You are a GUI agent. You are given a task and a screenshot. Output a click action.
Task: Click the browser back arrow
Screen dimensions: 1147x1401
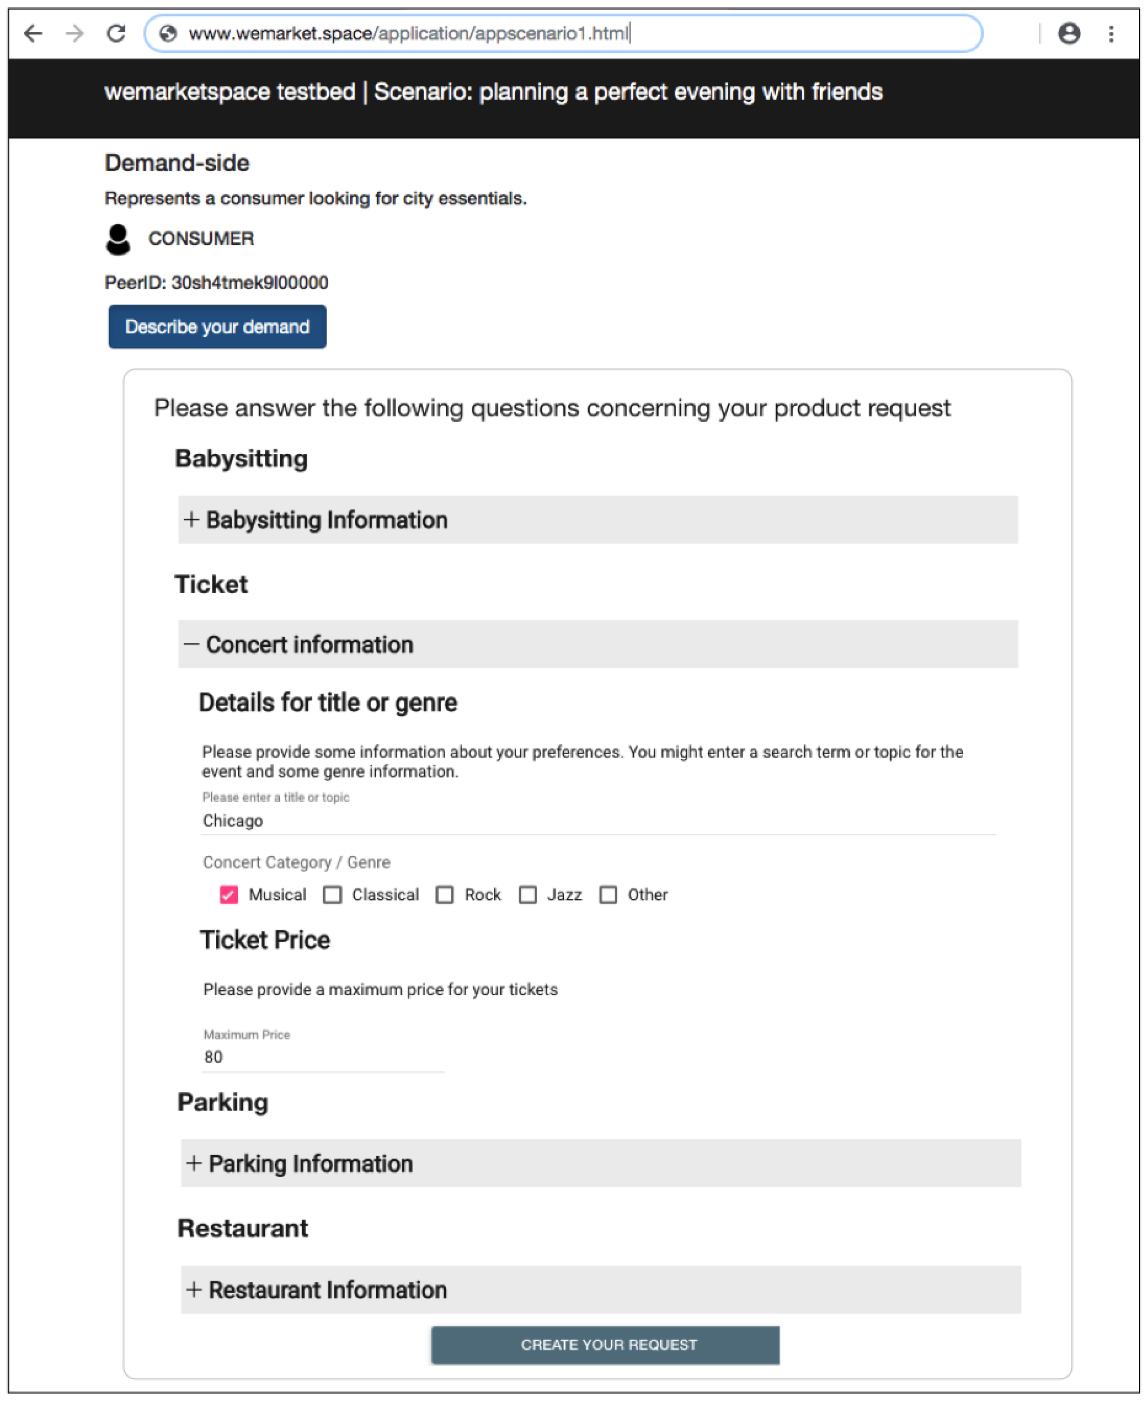pos(33,33)
